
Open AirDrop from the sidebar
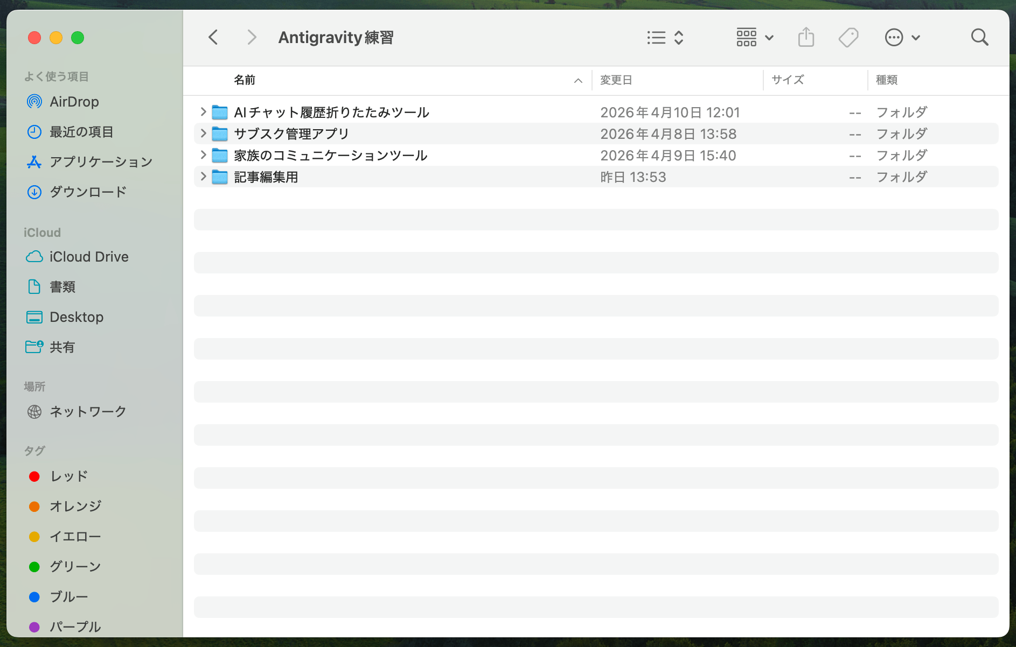pyautogui.click(x=74, y=102)
